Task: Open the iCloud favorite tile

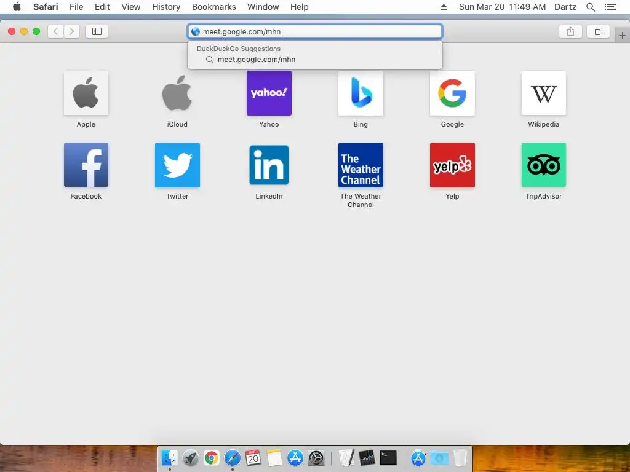Action: pyautogui.click(x=177, y=93)
